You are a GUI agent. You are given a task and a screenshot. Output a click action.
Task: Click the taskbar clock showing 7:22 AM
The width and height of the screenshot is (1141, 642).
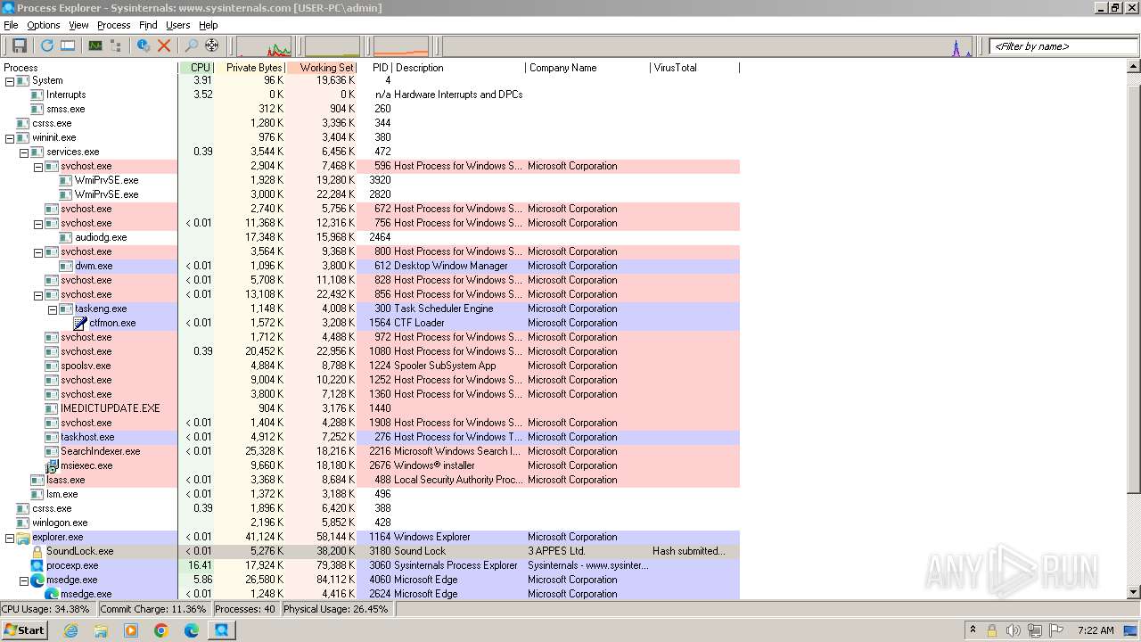pyautogui.click(x=1096, y=630)
